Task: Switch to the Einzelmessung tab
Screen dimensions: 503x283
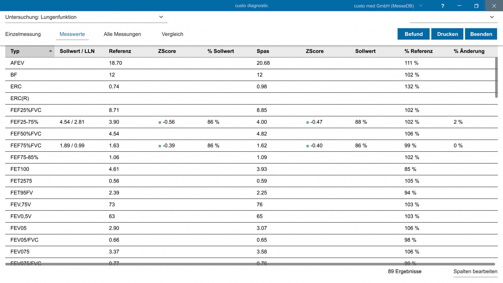Action: pyautogui.click(x=23, y=34)
